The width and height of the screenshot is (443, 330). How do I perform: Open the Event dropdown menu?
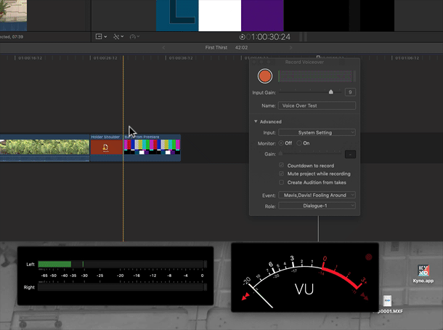[317, 196]
